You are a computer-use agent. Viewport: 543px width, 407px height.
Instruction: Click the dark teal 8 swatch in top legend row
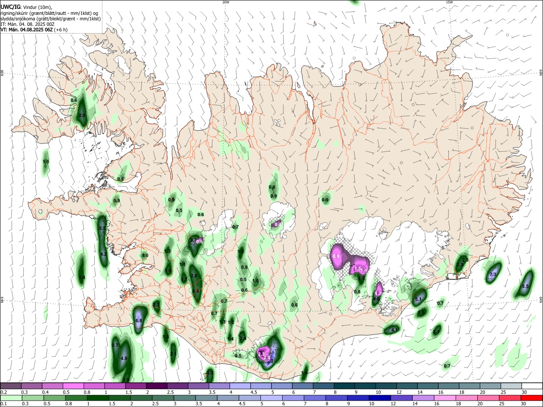pos(345,386)
